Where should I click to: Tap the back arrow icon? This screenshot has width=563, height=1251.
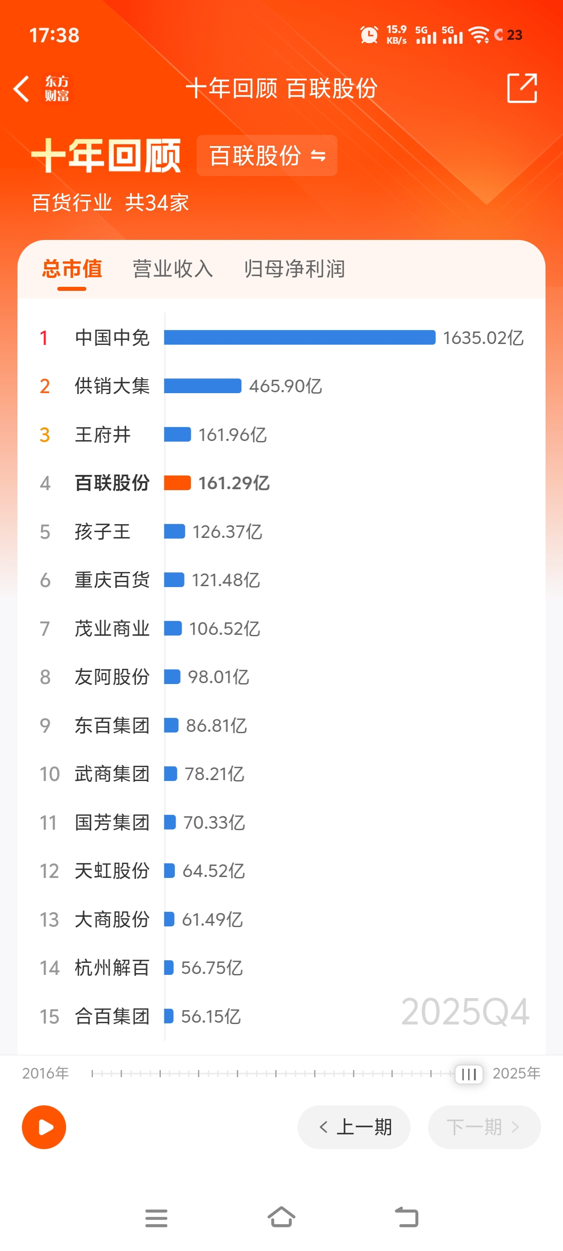coord(21,88)
